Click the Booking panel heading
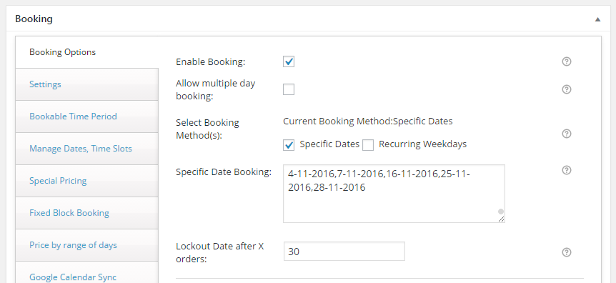 tap(34, 19)
